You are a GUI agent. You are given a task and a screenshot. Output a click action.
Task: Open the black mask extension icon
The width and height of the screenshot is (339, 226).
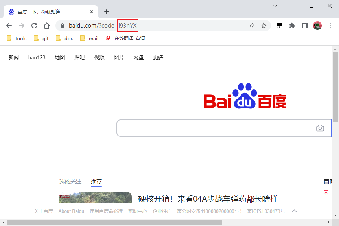280,26
